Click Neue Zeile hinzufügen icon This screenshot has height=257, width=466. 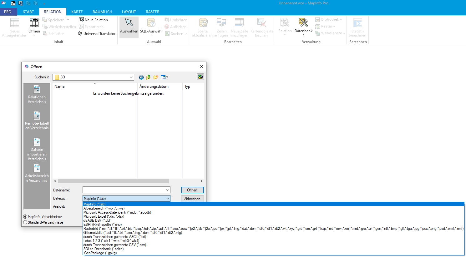239,23
